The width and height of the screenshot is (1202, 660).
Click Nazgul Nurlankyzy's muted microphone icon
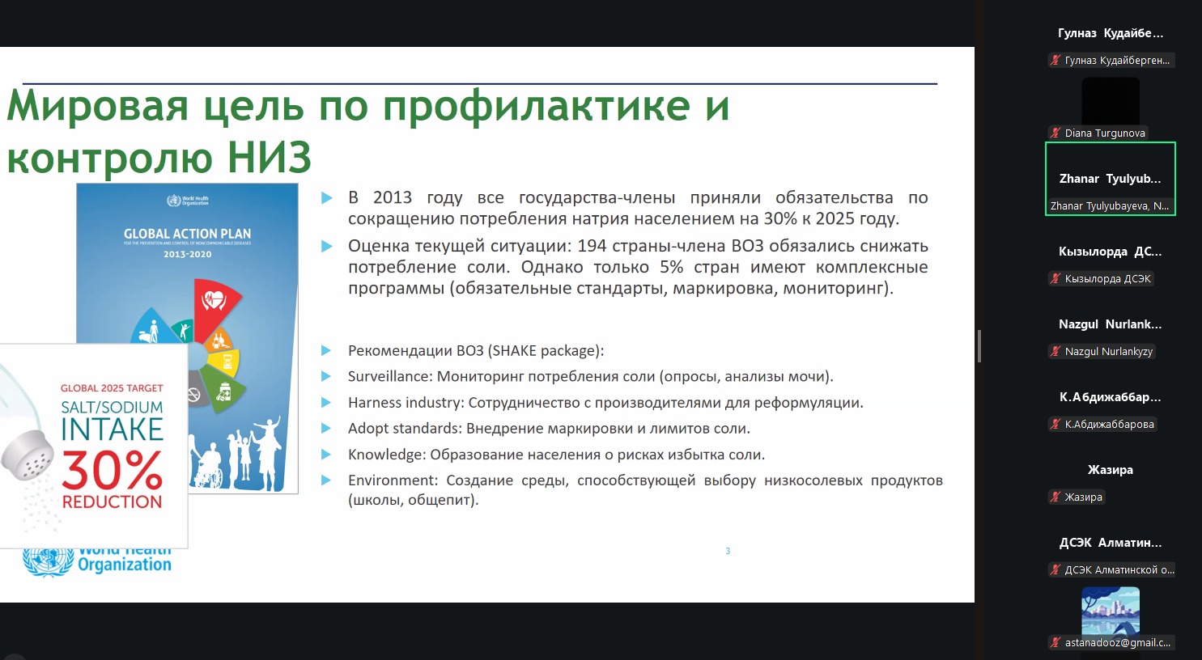(x=1055, y=352)
